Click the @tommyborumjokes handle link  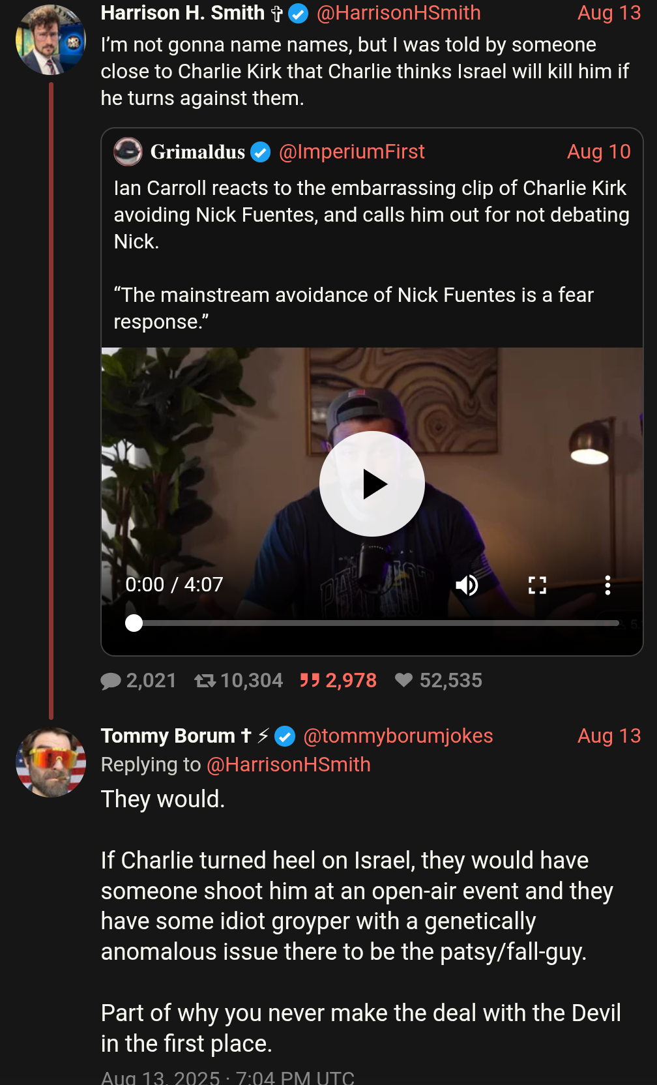point(398,736)
